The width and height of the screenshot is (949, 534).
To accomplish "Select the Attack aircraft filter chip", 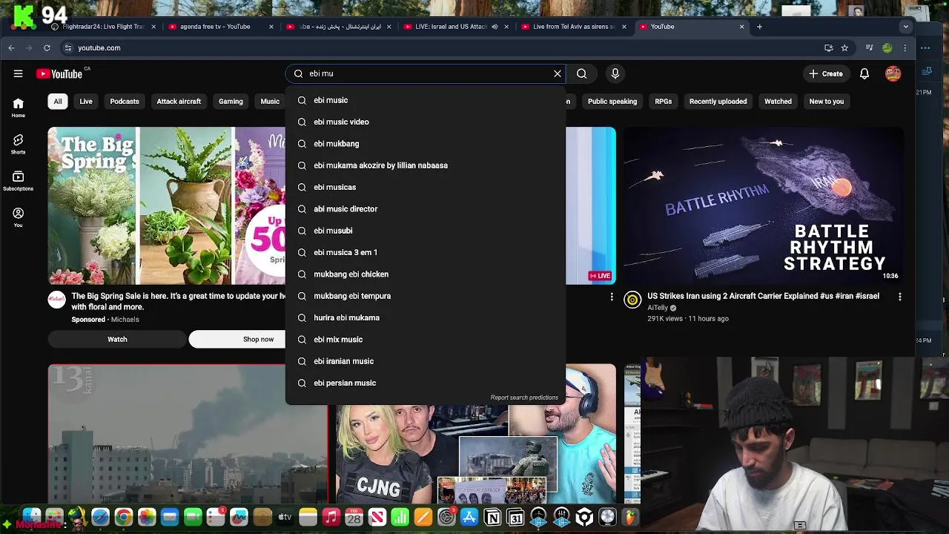I will (179, 101).
